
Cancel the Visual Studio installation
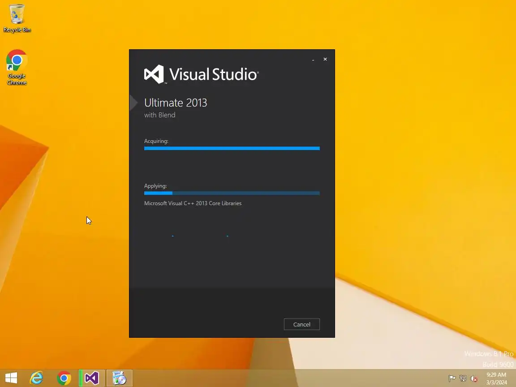point(302,324)
